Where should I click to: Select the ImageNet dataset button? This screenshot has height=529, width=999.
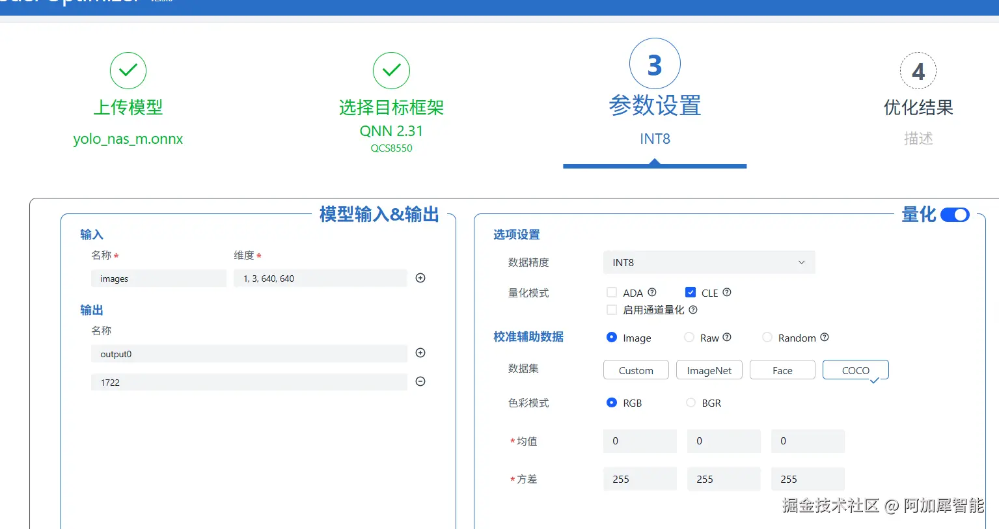[709, 370]
